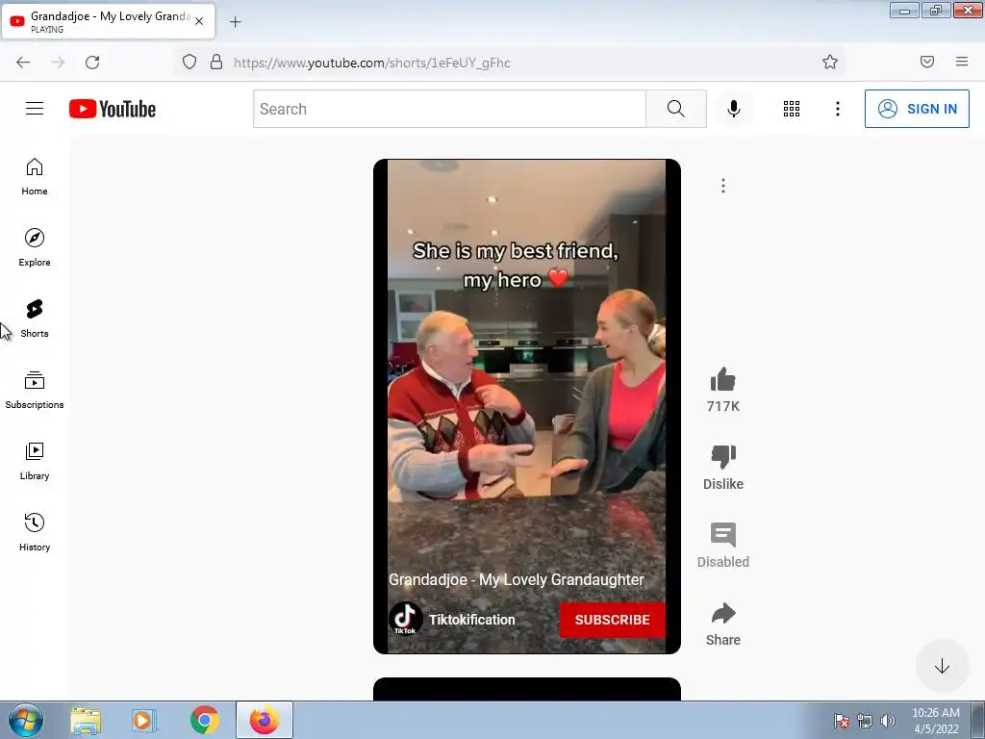Viewport: 985px width, 739px height.
Task: Open Action Center flag icon
Action: (841, 721)
